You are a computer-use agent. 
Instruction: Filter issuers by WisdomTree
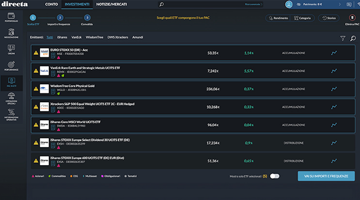[94, 37]
